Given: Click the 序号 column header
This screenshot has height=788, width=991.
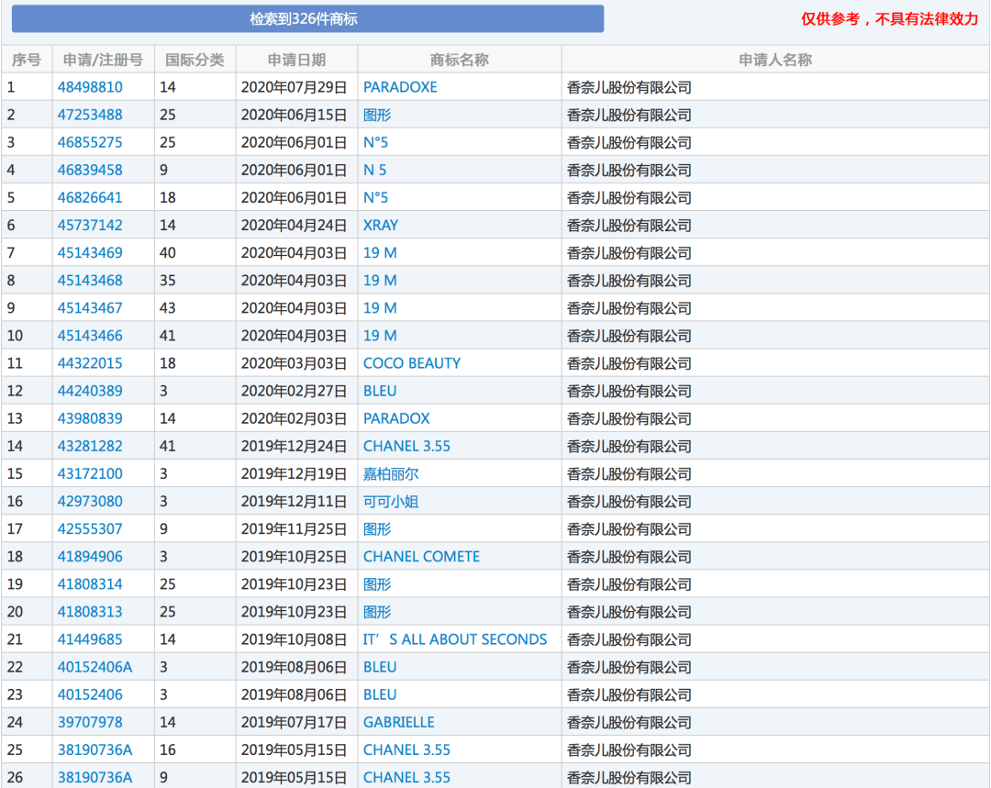Looking at the screenshot, I should tap(27, 60).
